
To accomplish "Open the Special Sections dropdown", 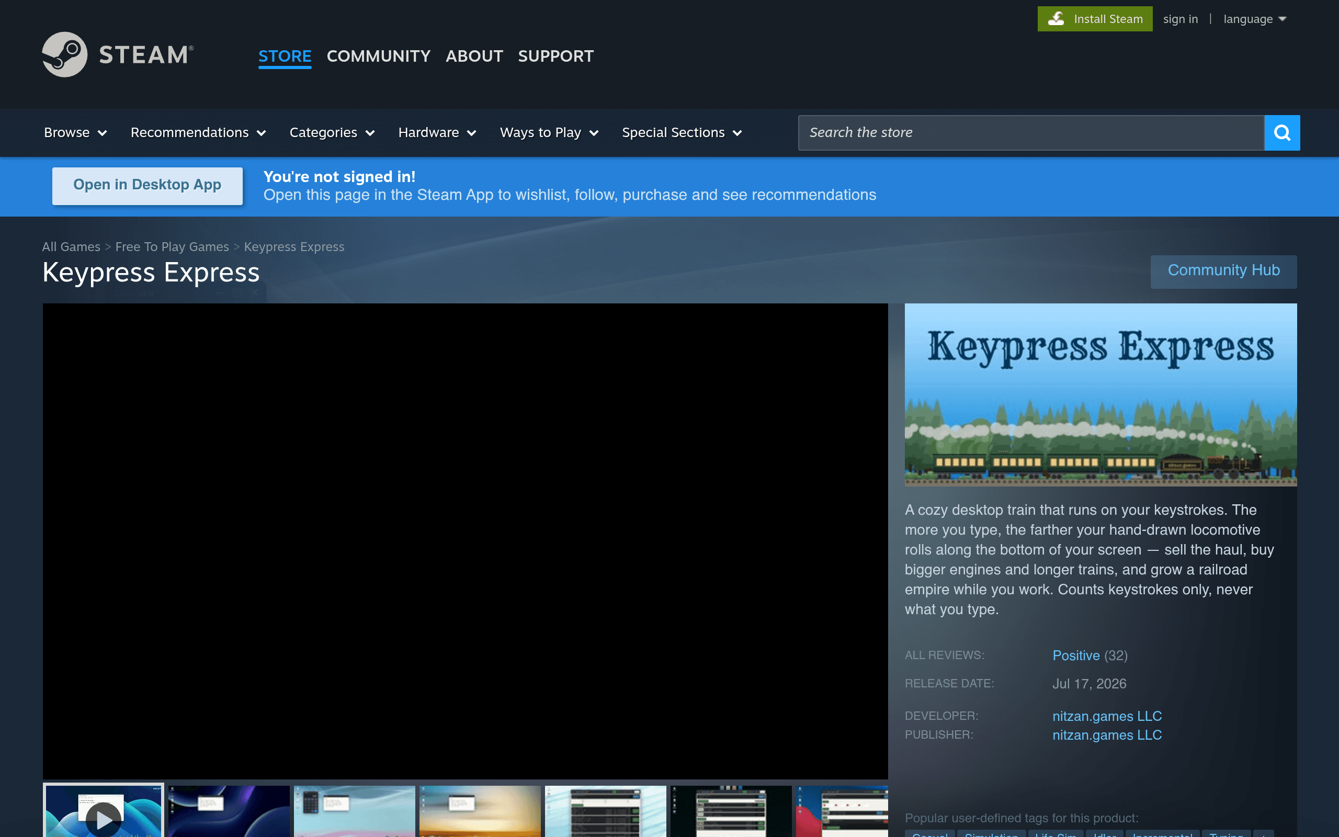I will tap(682, 133).
